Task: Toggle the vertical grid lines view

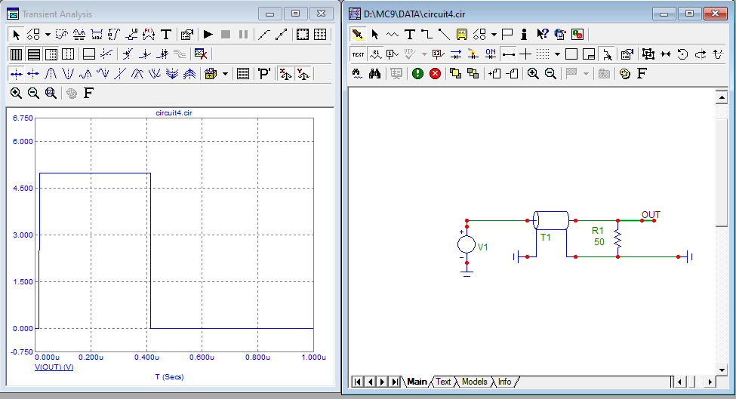Action: click(x=16, y=54)
